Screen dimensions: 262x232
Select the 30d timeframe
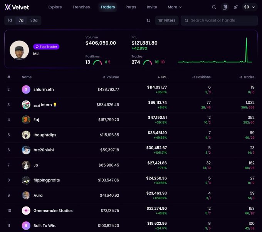pyautogui.click(x=34, y=20)
